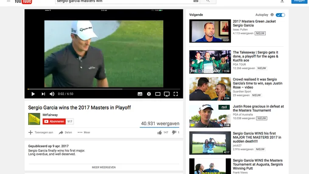Toggle the Autoplay switch

click(x=280, y=15)
